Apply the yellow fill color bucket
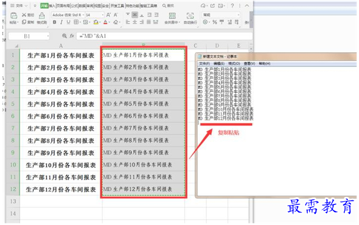The image size is (359, 225). tap(96, 22)
